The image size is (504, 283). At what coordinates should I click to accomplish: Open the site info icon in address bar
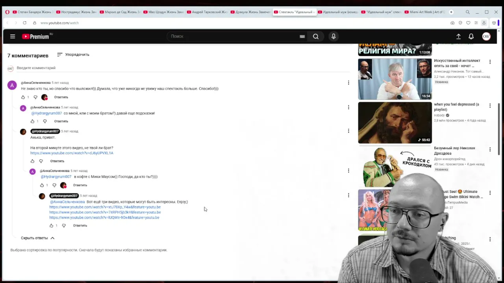click(x=34, y=23)
